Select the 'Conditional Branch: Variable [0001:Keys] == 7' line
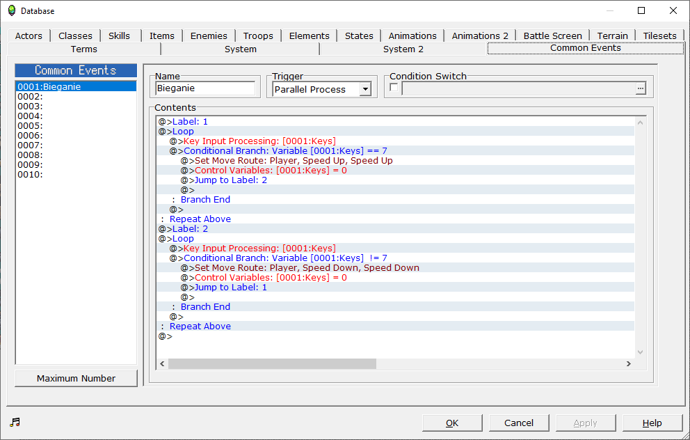The width and height of the screenshot is (690, 440). pyautogui.click(x=396, y=150)
